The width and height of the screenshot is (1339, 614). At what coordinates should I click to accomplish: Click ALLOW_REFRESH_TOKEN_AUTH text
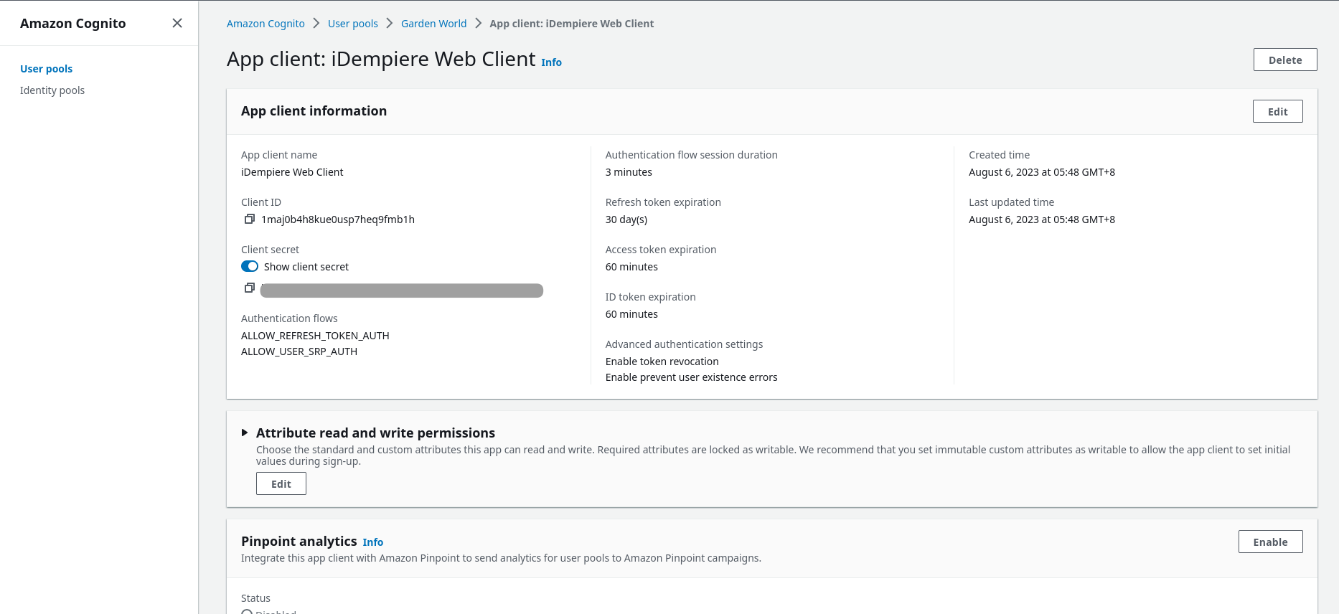pyautogui.click(x=315, y=336)
